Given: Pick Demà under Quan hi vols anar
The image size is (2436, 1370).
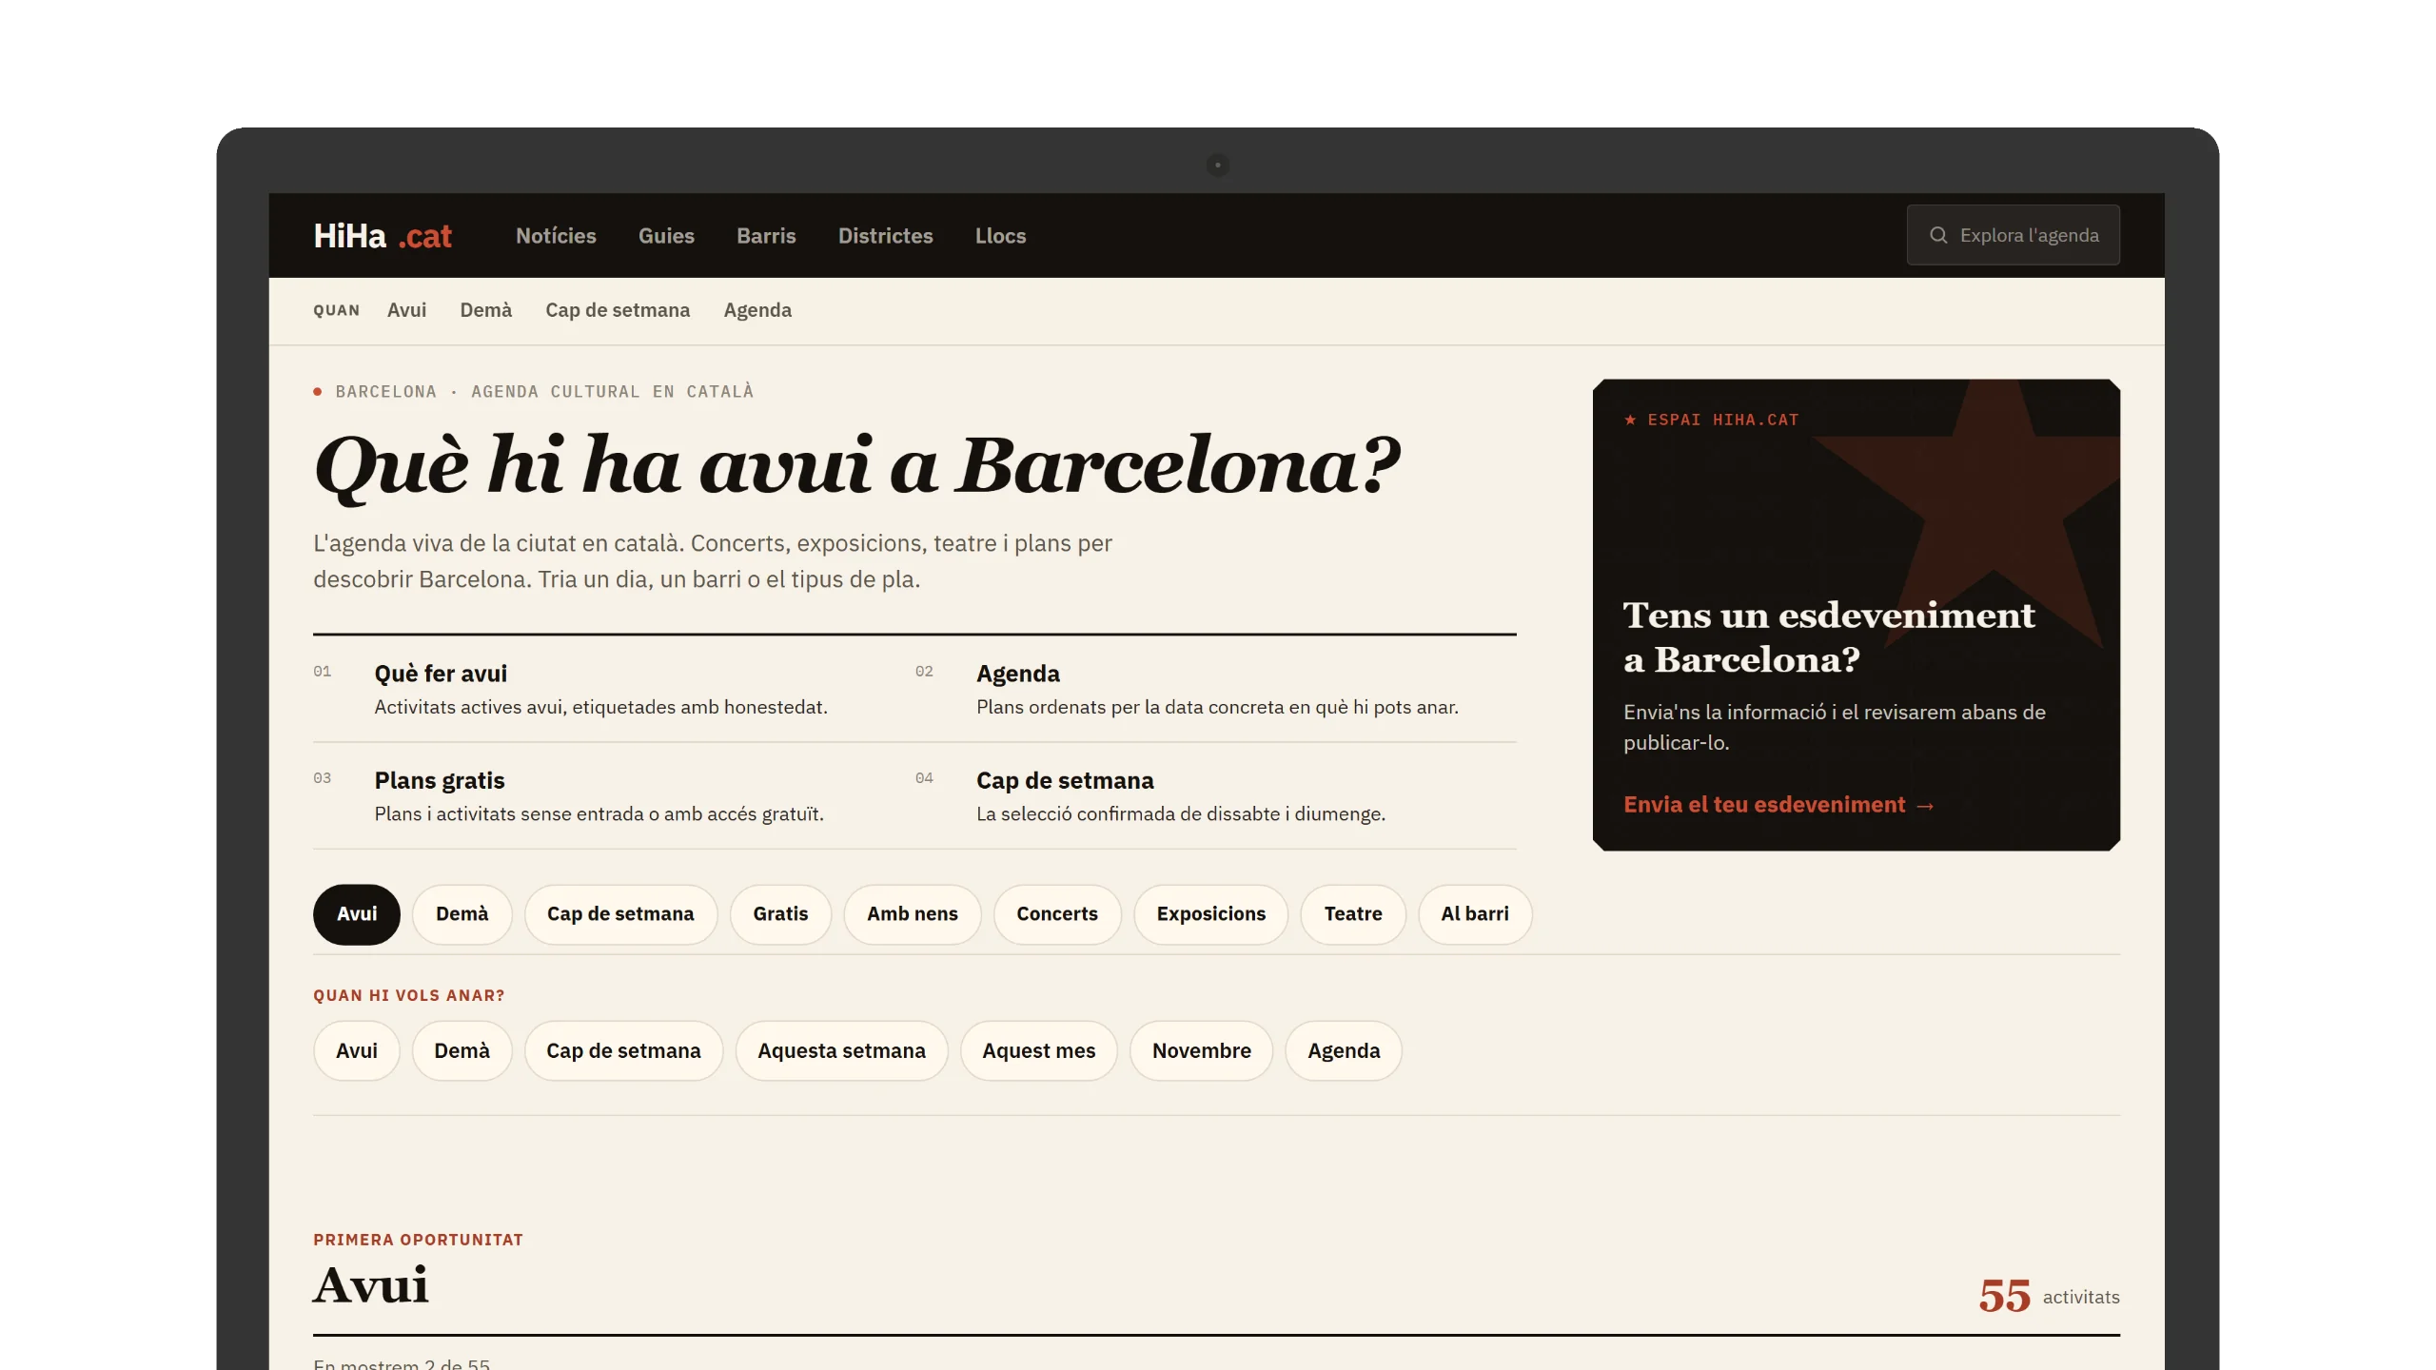Looking at the screenshot, I should pos(462,1051).
